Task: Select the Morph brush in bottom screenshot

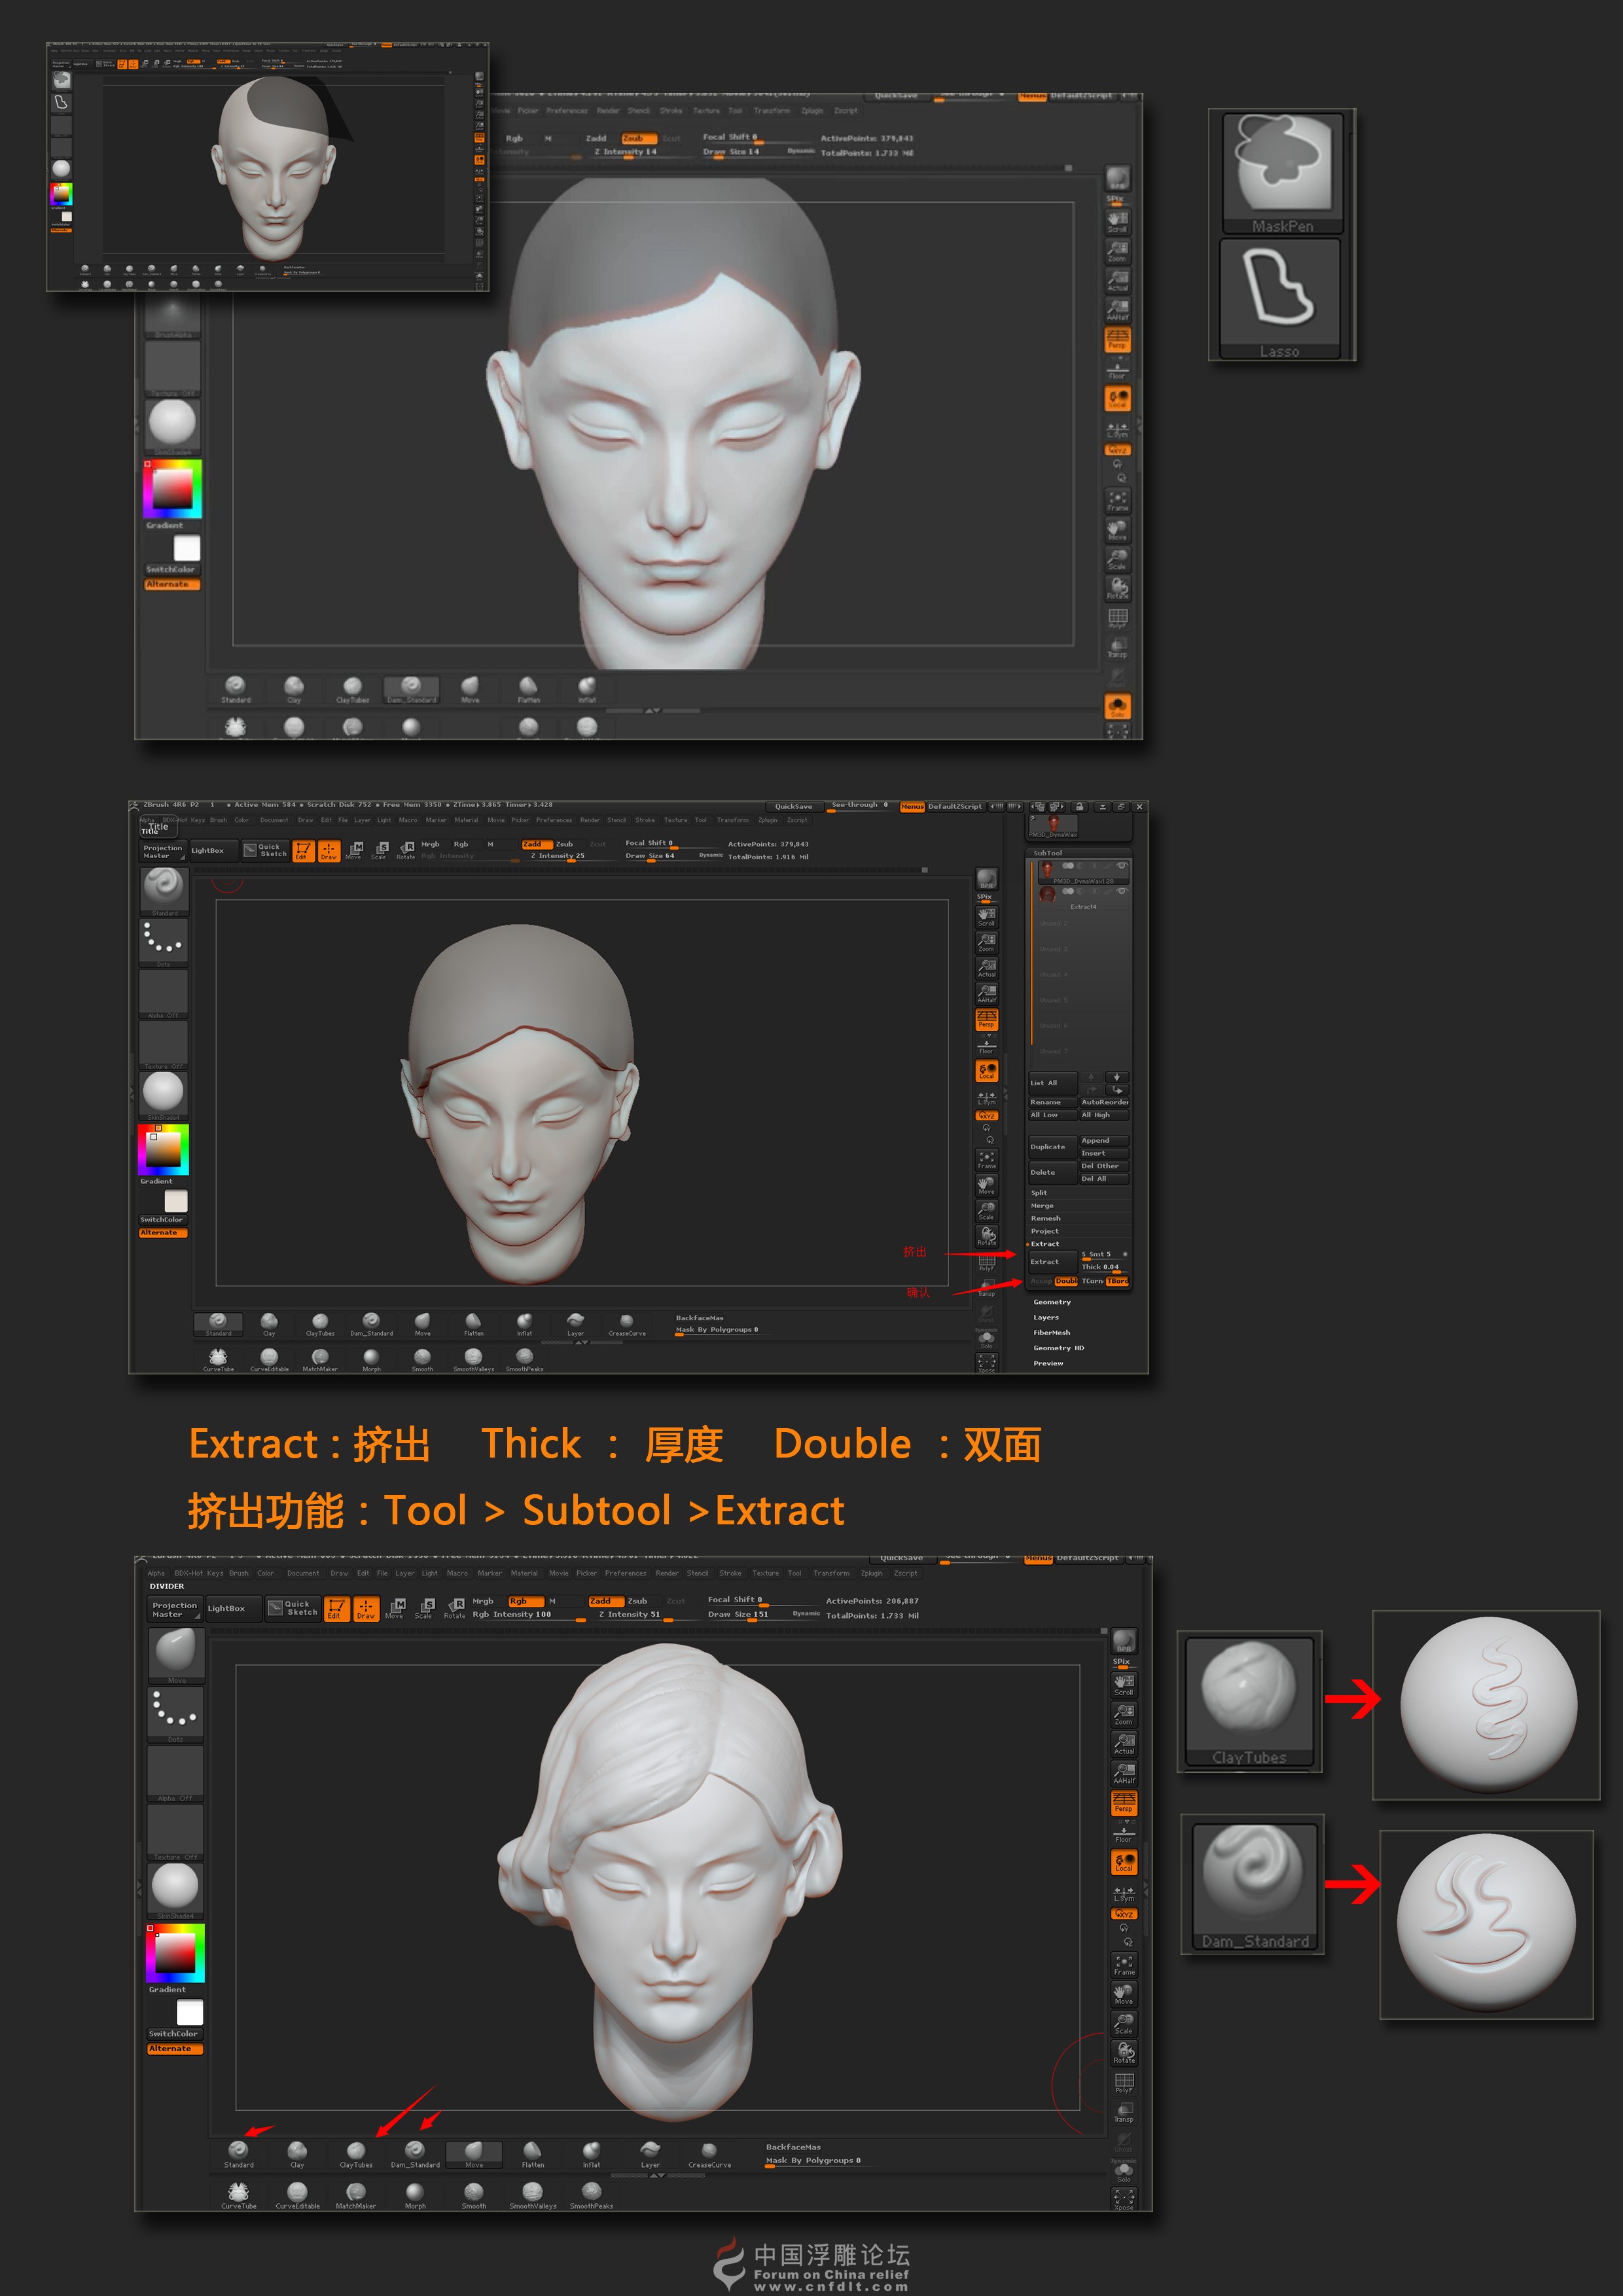Action: coord(415,2196)
